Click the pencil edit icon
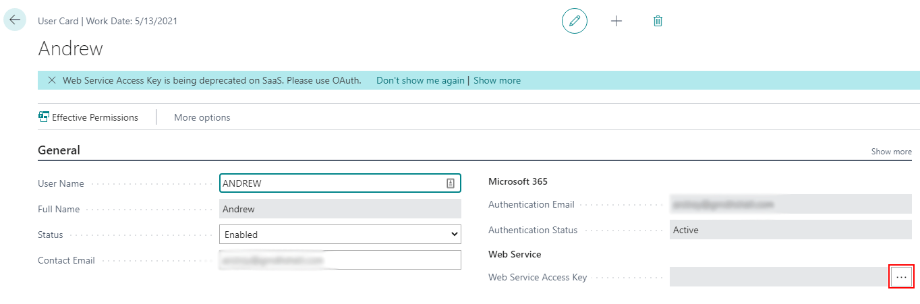 (574, 21)
